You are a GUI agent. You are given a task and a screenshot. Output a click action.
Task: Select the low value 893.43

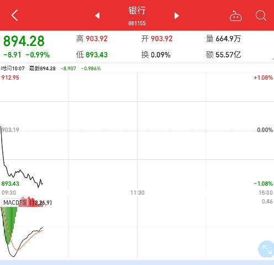pos(97,55)
